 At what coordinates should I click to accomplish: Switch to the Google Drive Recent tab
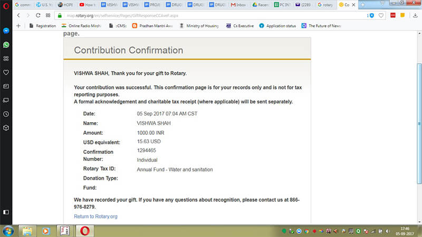(x=261, y=5)
